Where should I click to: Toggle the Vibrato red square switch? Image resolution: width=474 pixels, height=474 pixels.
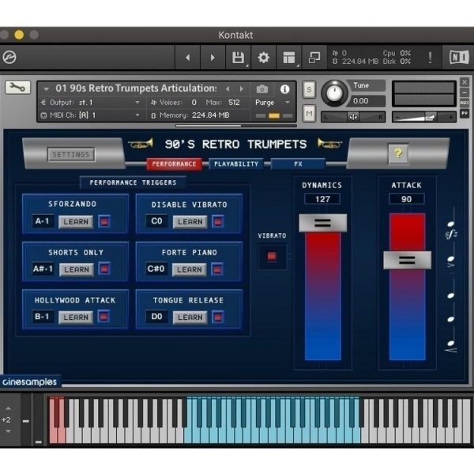tap(272, 256)
